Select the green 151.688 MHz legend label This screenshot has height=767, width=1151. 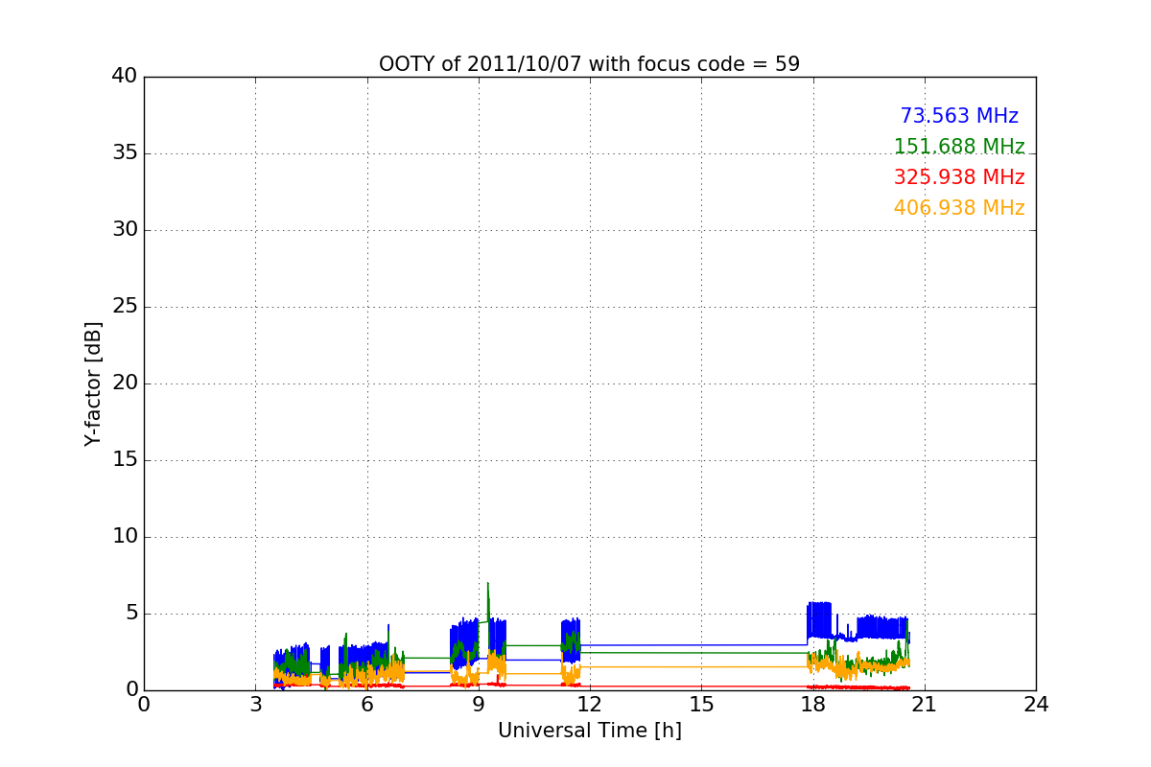pyautogui.click(x=959, y=147)
